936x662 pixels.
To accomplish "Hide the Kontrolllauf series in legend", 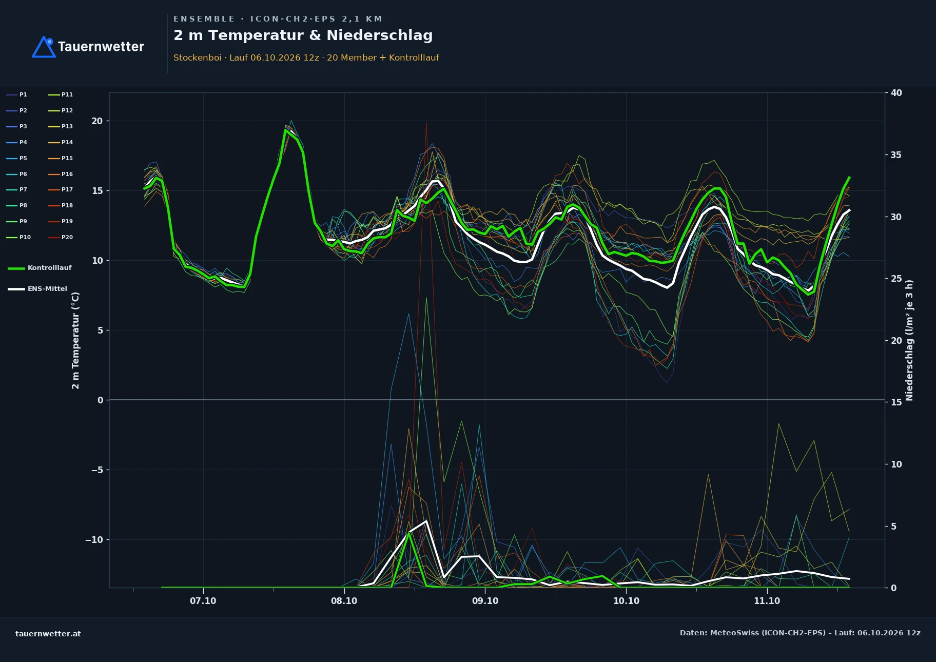I will [x=40, y=268].
